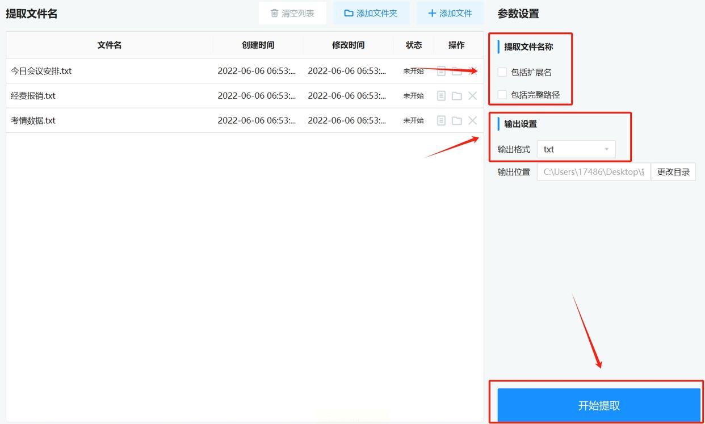
Task: Click creation time of 经费报销.txt
Action: [257, 96]
